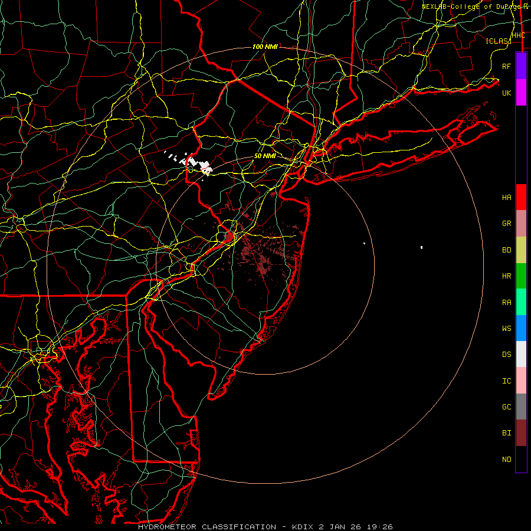Select the "GC" legend label
The image size is (531, 531).
506,407
